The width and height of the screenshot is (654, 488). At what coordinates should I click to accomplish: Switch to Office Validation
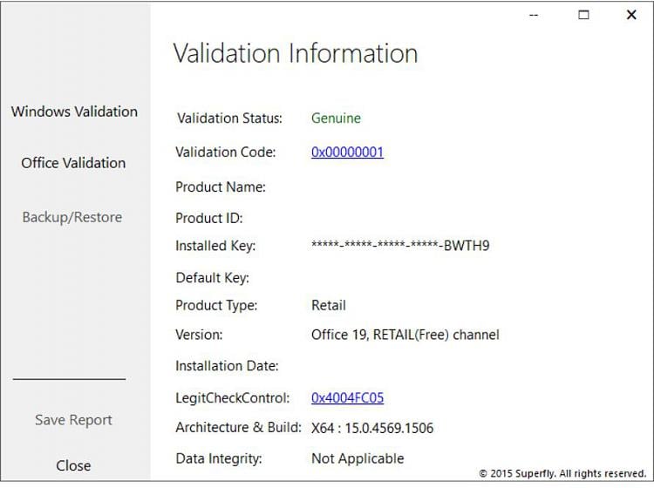(x=73, y=163)
